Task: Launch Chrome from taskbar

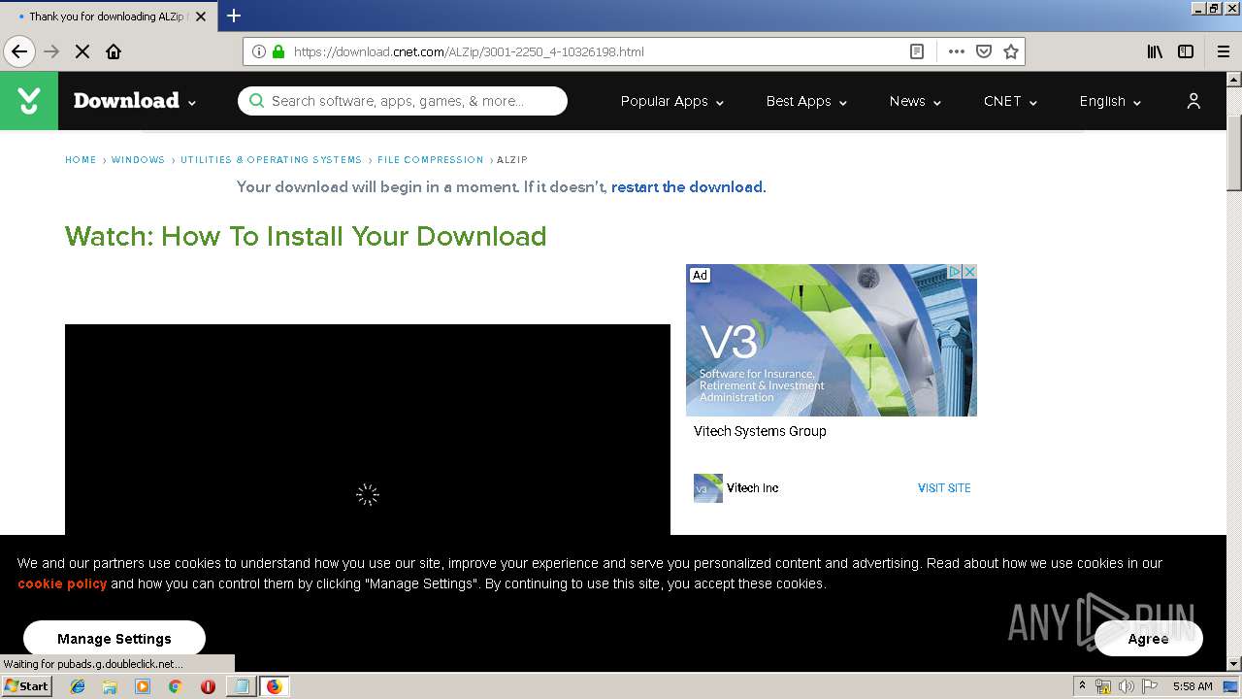Action: click(175, 686)
